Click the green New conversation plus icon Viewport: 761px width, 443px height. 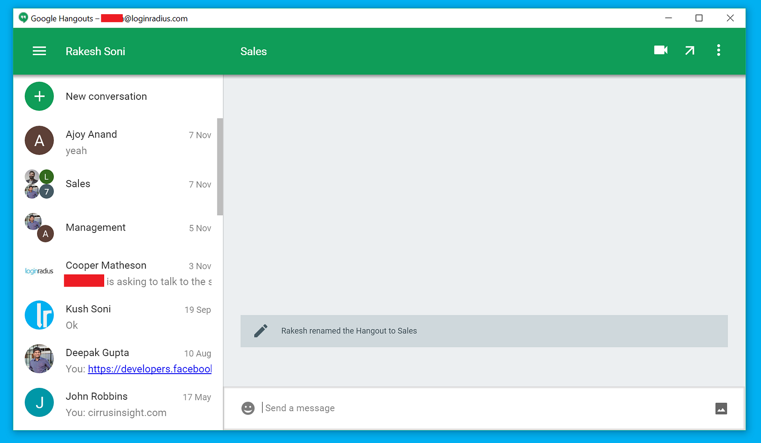[x=39, y=96]
